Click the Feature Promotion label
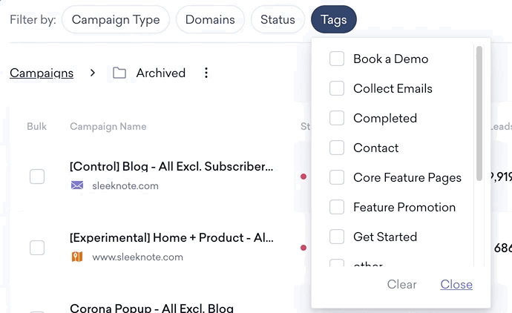 [404, 207]
